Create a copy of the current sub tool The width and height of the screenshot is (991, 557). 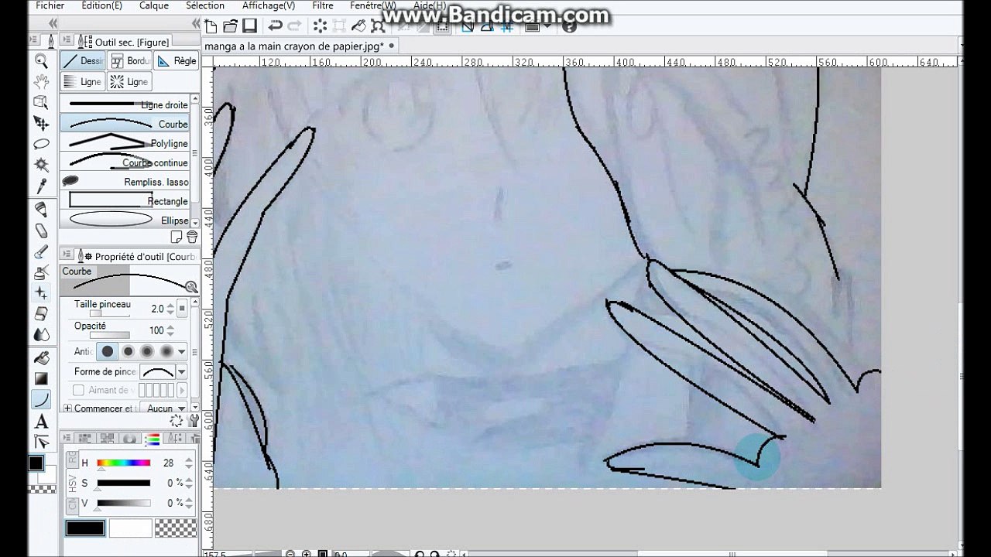pos(177,237)
